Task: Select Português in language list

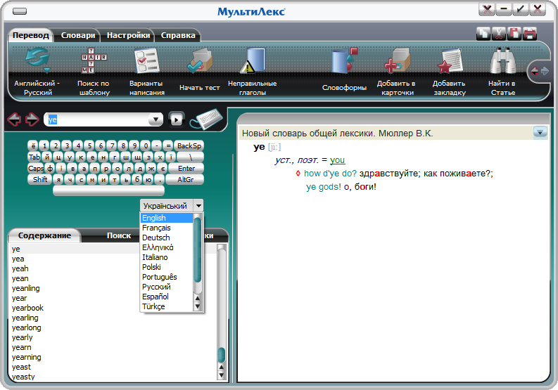Action: point(167,277)
